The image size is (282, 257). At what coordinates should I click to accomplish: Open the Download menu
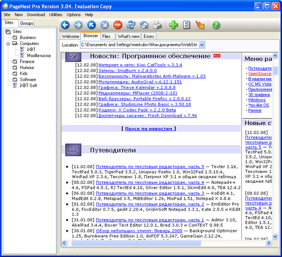[x=36, y=15]
